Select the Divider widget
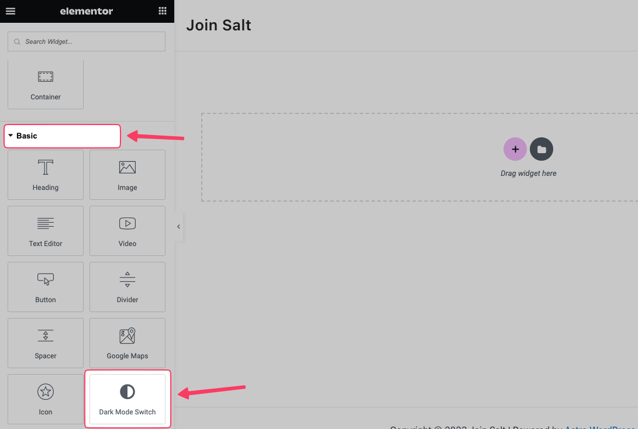 click(x=127, y=287)
